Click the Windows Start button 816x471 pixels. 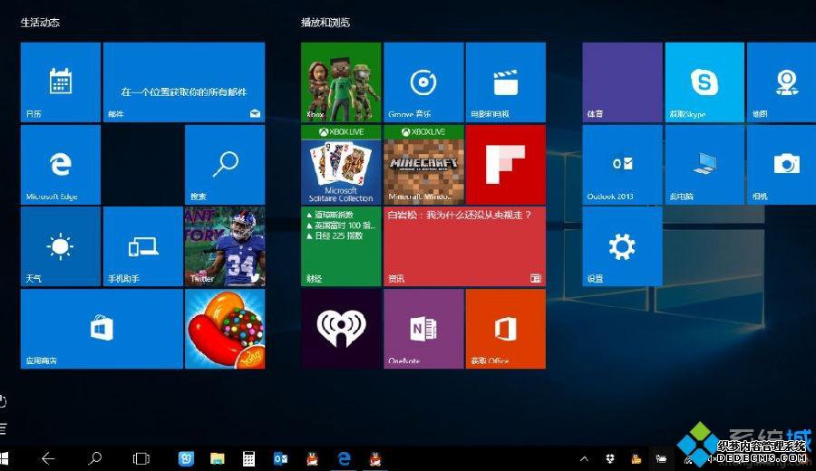(x=5, y=458)
